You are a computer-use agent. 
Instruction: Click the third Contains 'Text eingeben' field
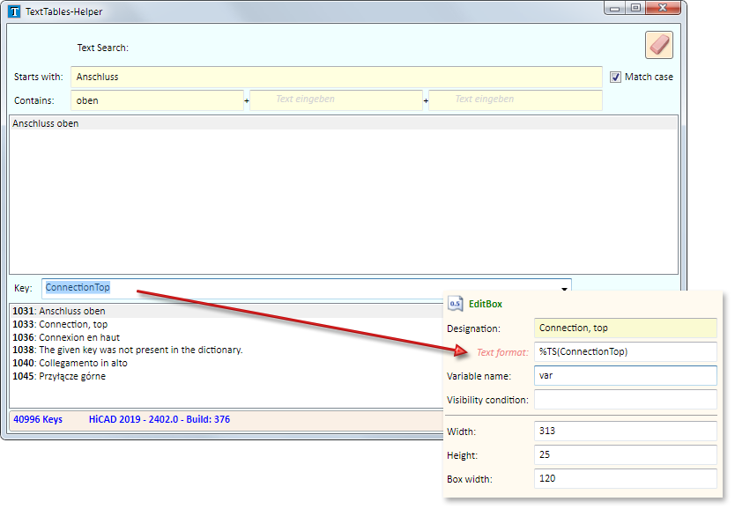pos(515,100)
